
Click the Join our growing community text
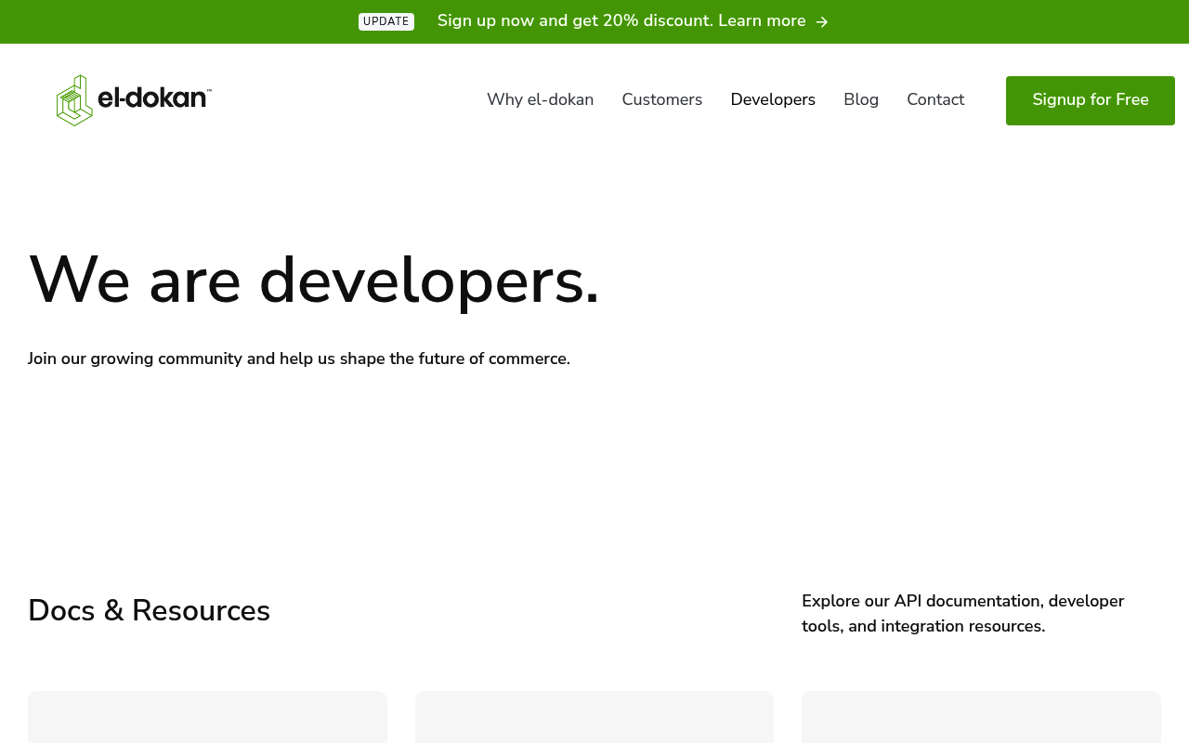(x=299, y=358)
